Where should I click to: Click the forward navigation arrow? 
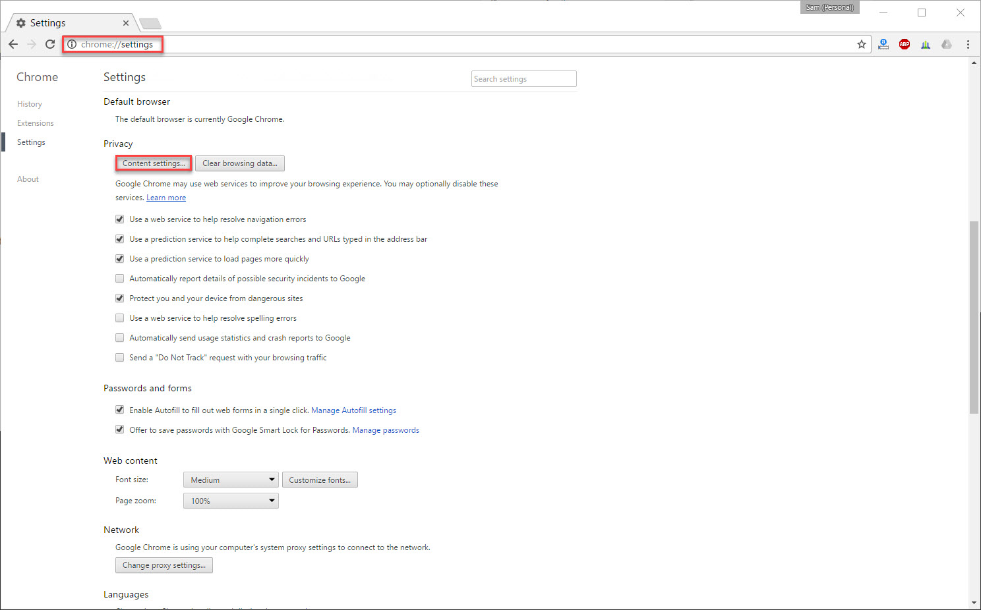[x=32, y=44]
